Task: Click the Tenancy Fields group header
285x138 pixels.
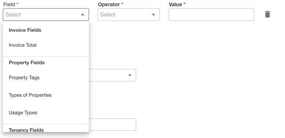Action: (26, 130)
